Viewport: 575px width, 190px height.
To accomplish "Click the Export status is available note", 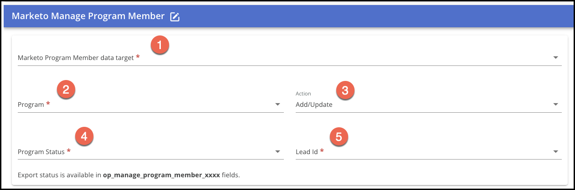I will pyautogui.click(x=128, y=175).
